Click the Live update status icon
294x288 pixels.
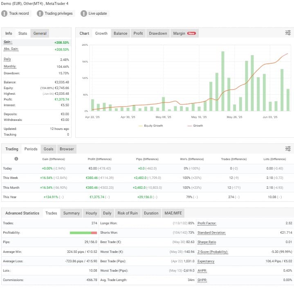(84, 13)
